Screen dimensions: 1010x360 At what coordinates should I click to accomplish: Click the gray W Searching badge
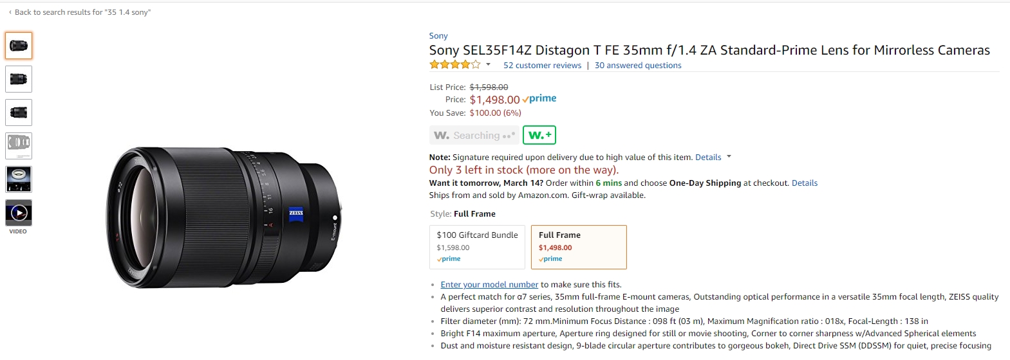pyautogui.click(x=474, y=135)
